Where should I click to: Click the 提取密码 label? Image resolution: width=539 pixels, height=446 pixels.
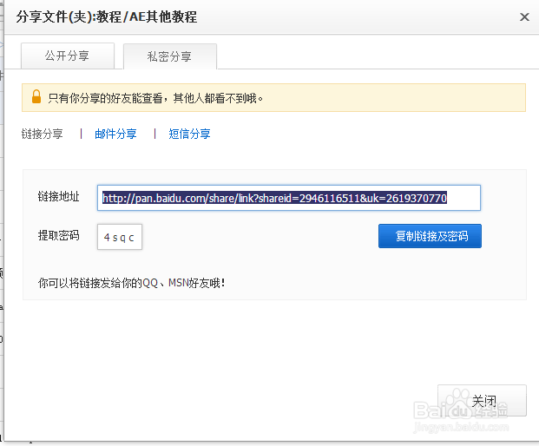[x=58, y=235]
